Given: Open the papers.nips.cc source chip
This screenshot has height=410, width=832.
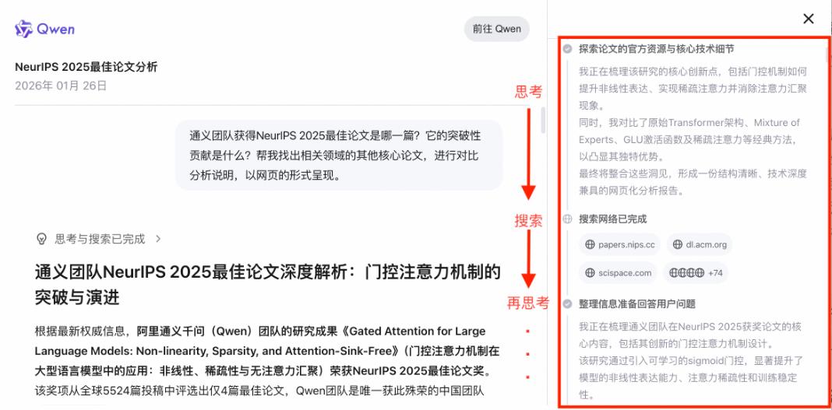Looking at the screenshot, I should pos(619,245).
